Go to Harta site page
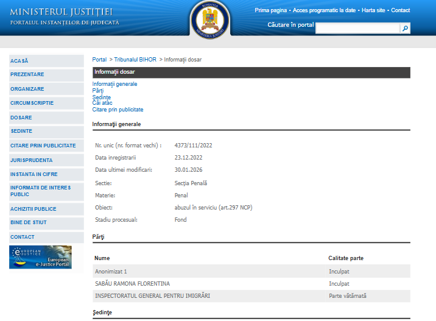The image size is (436, 321). click(x=373, y=10)
